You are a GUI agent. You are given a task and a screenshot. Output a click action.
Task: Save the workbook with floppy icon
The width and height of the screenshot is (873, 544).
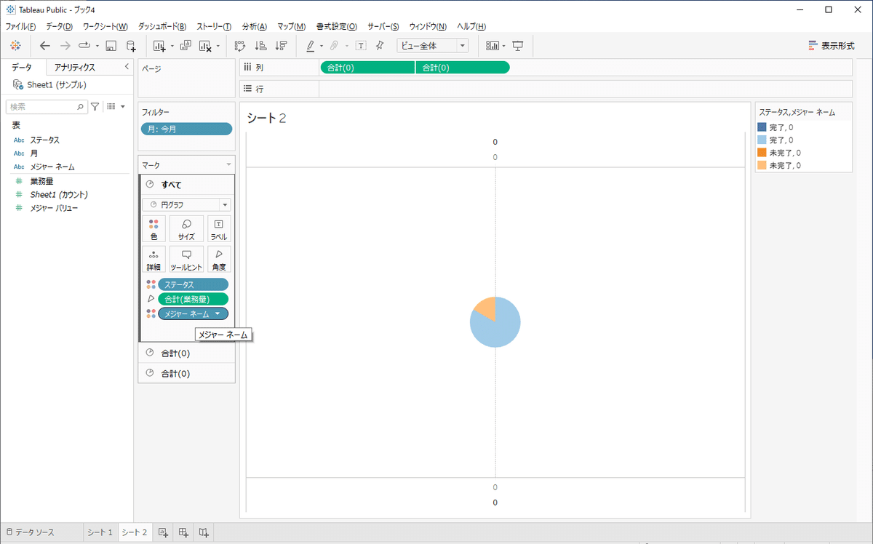point(111,46)
